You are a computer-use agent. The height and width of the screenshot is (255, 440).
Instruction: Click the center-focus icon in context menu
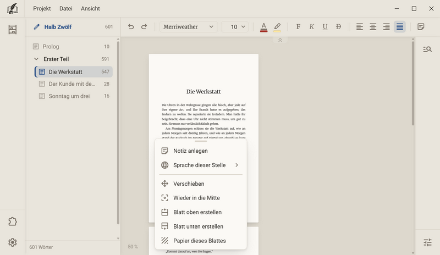164,198
